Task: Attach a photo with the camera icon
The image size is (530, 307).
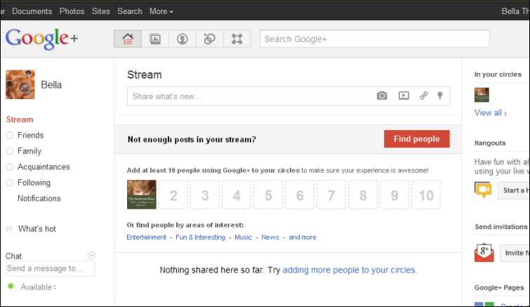Action: (x=382, y=96)
